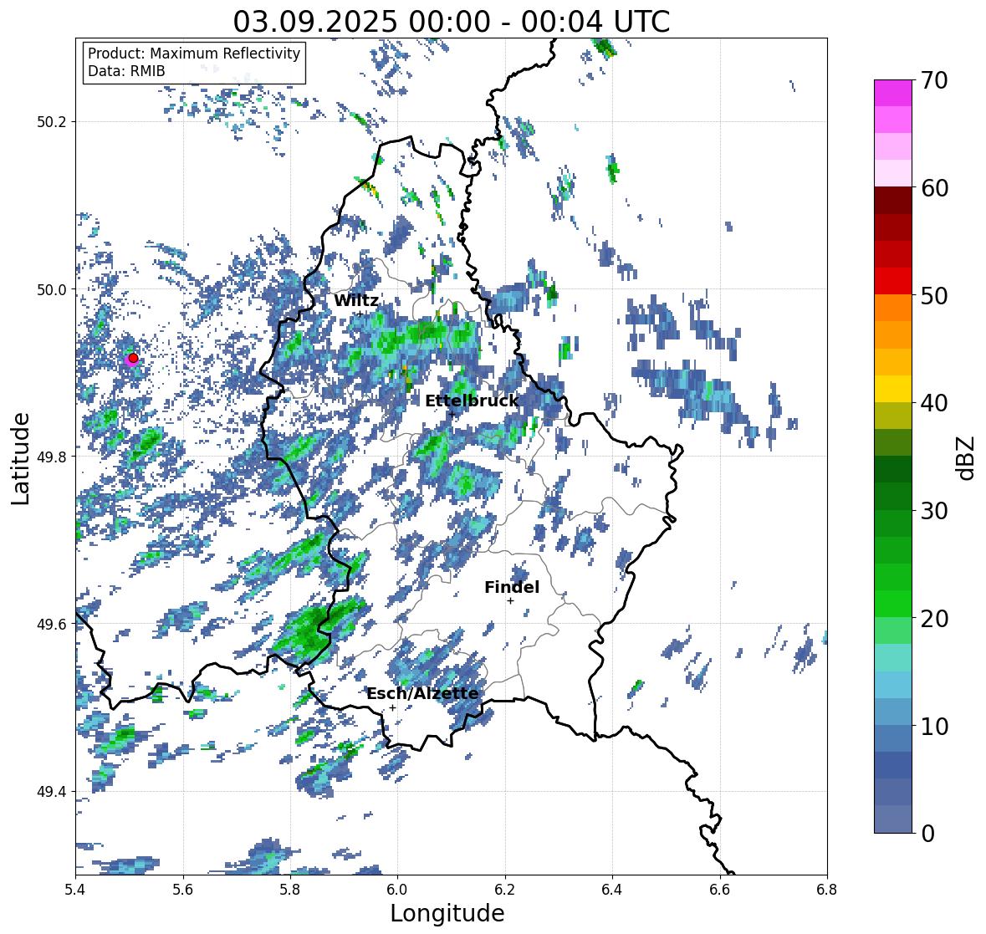The image size is (986, 934).
Task: Click the colorbar tick label 0
Action: (927, 834)
